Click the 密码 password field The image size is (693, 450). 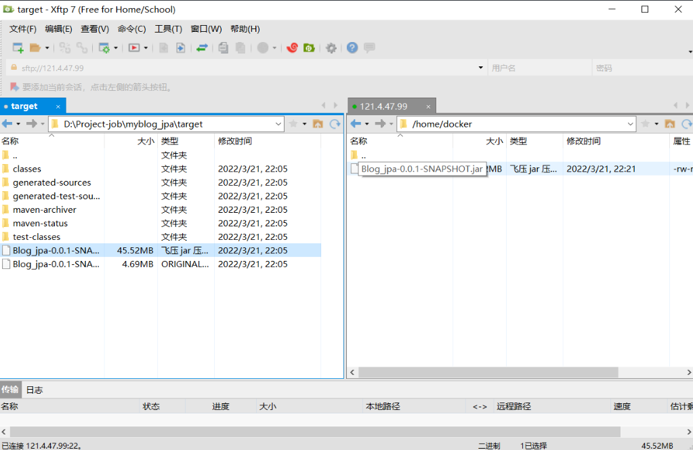click(x=643, y=68)
